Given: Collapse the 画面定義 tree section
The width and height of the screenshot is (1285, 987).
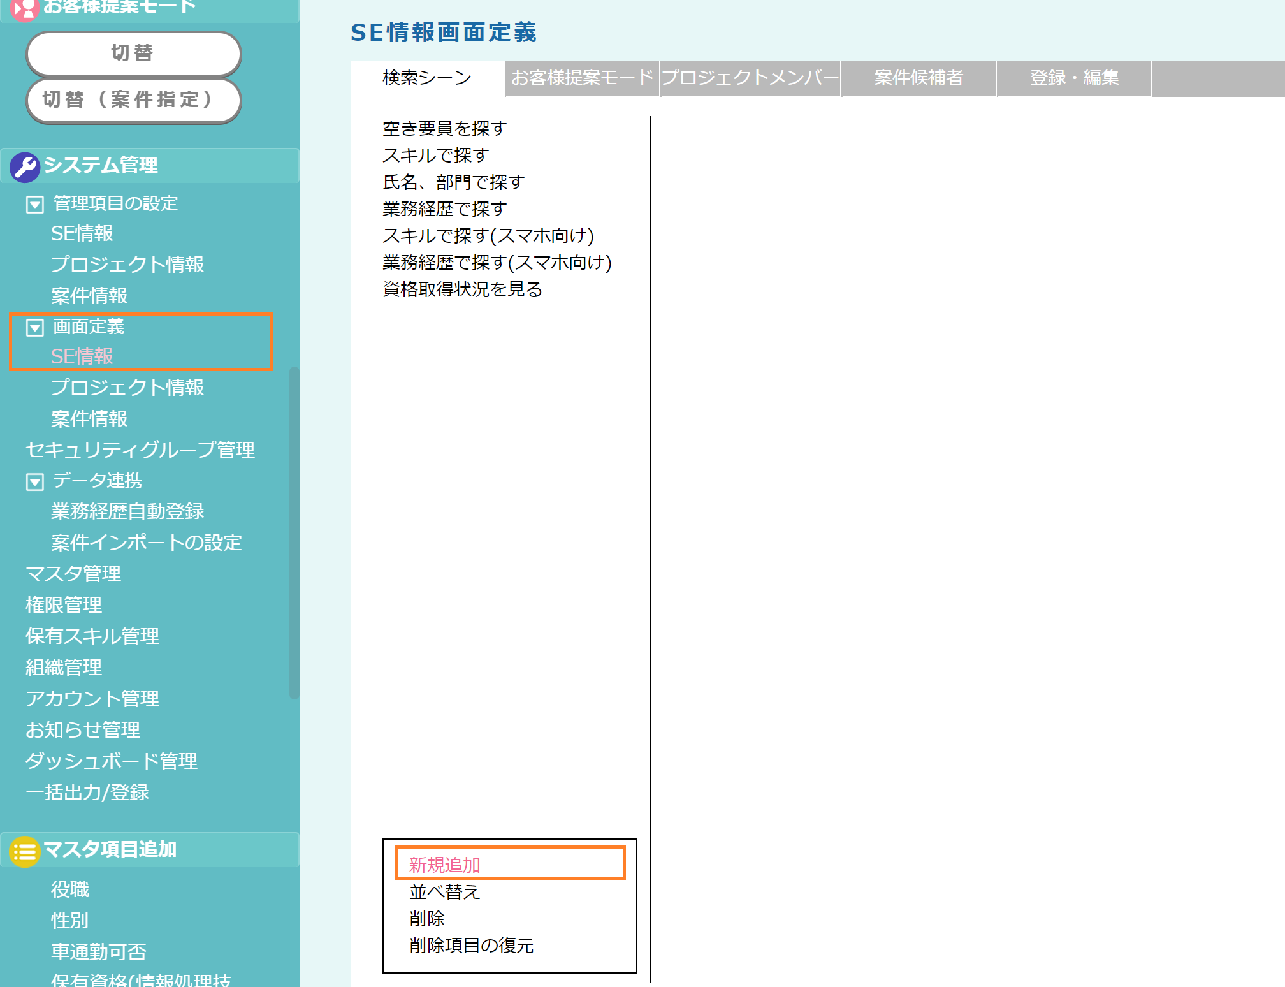Looking at the screenshot, I should 35,328.
